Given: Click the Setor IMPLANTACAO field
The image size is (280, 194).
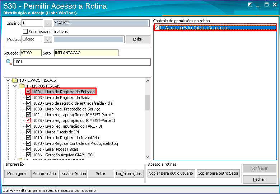Looking at the screenshot, I should click(86, 53).
